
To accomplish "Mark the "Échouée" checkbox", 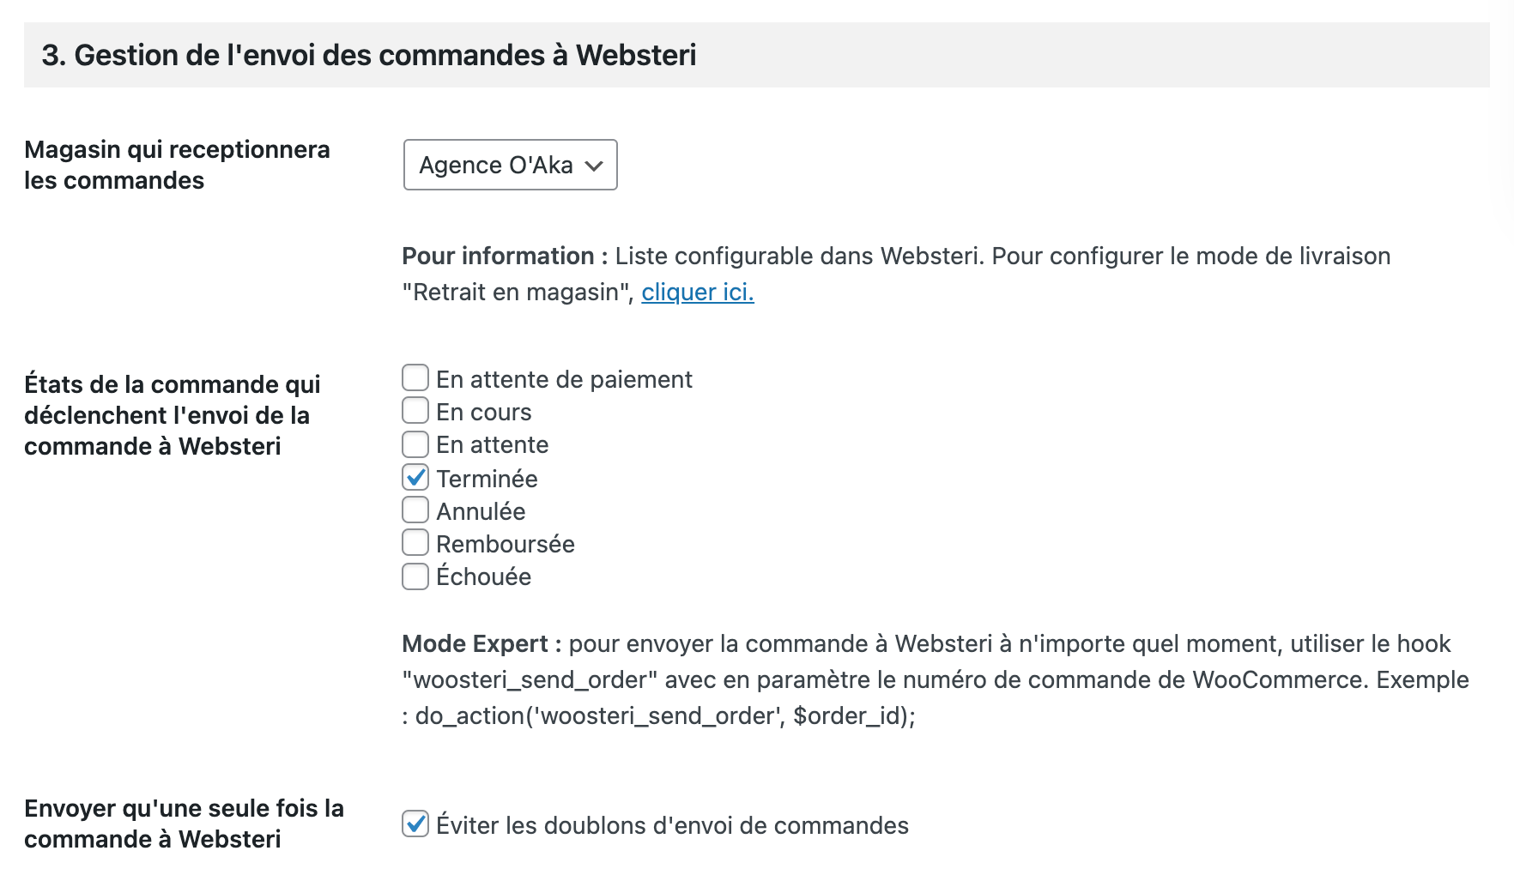I will 415,576.
